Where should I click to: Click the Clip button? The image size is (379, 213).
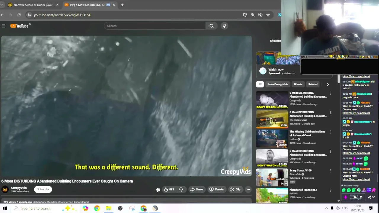pos(235,190)
